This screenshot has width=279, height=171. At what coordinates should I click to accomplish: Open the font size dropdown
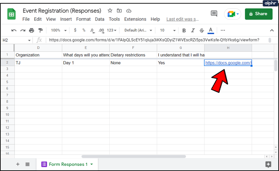point(168,30)
